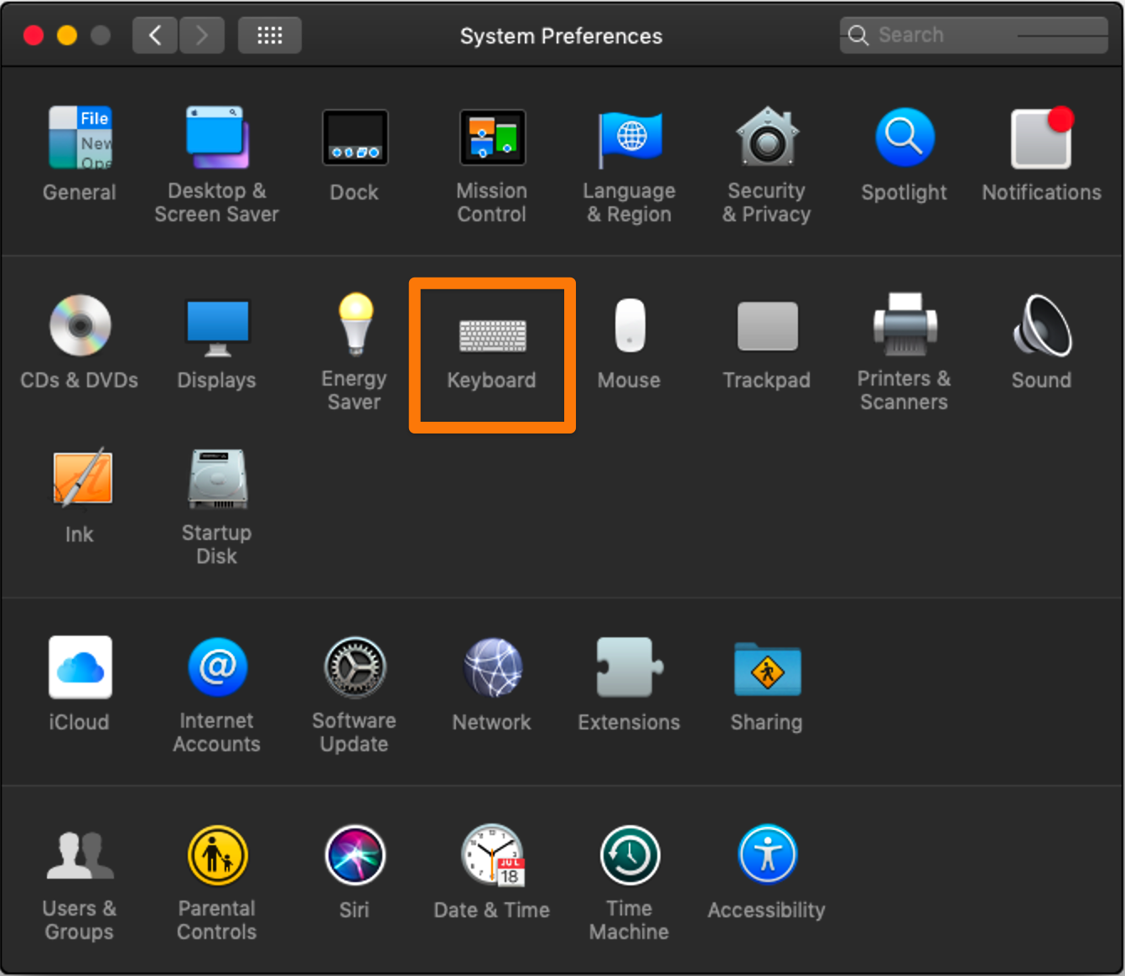Image resolution: width=1125 pixels, height=976 pixels.
Task: Click the Show All grid button
Action: (269, 35)
